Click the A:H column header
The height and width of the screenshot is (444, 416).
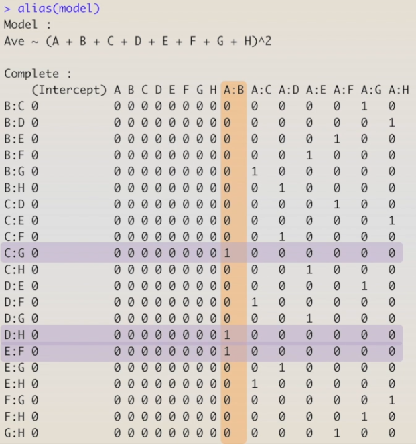pyautogui.click(x=398, y=90)
